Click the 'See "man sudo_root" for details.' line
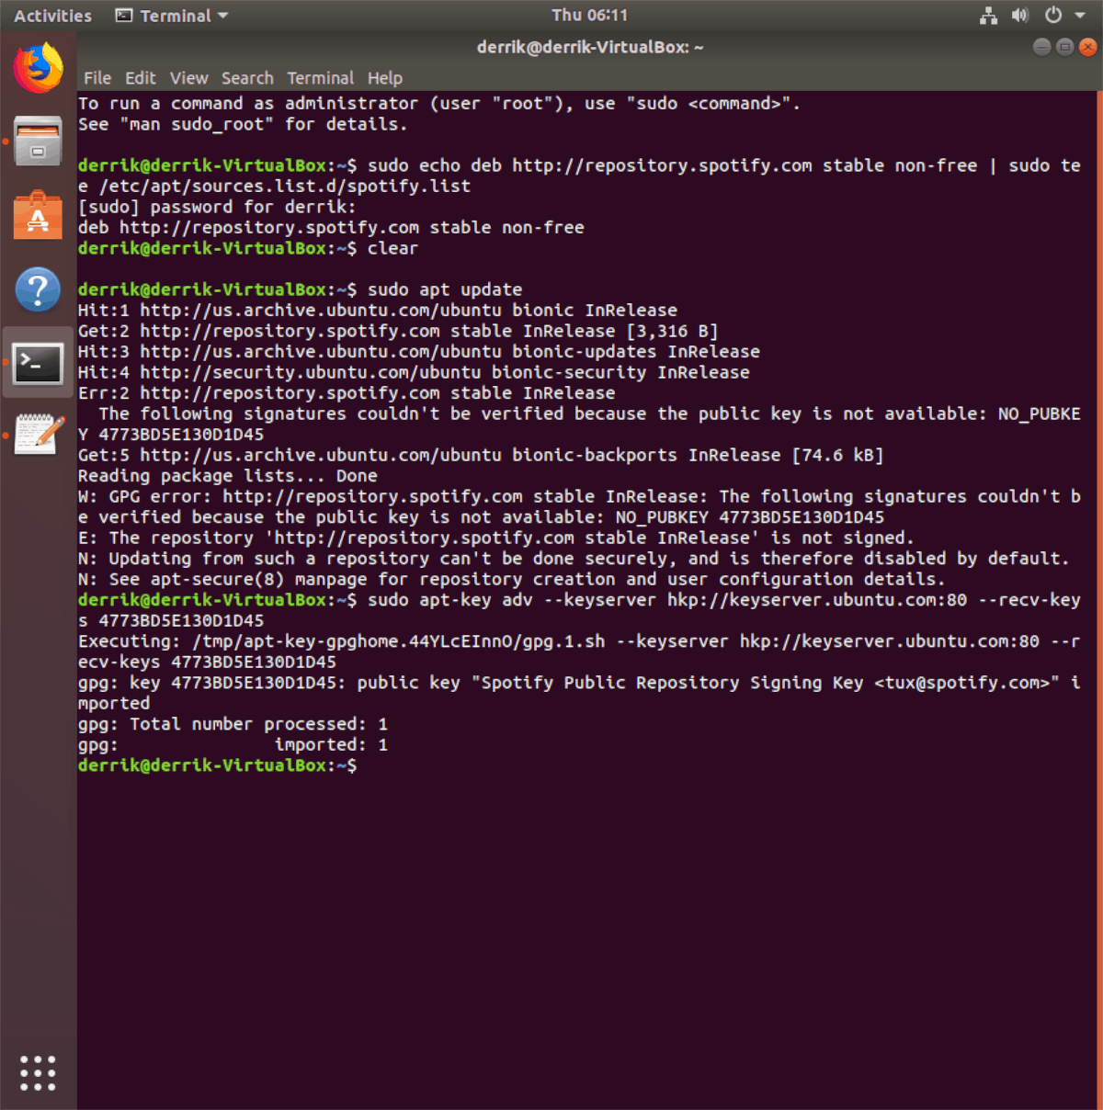Screen dimensions: 1103x1110 pyautogui.click(x=243, y=124)
